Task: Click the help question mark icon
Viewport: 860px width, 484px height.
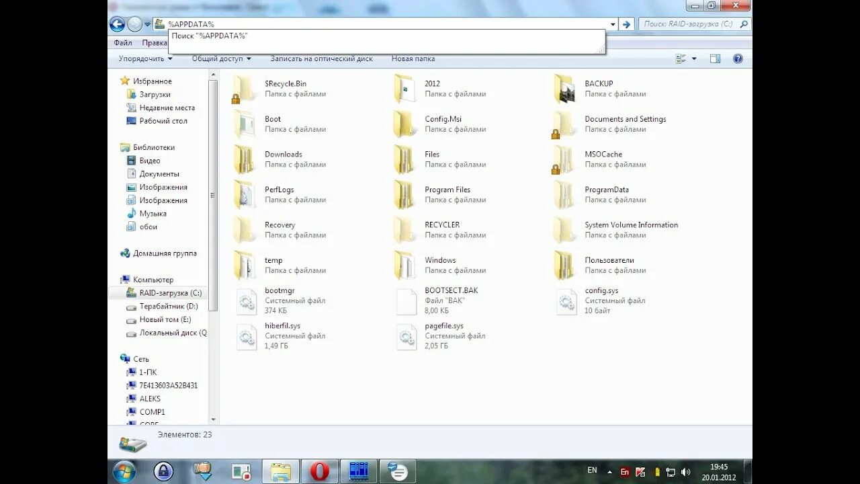Action: (x=738, y=58)
